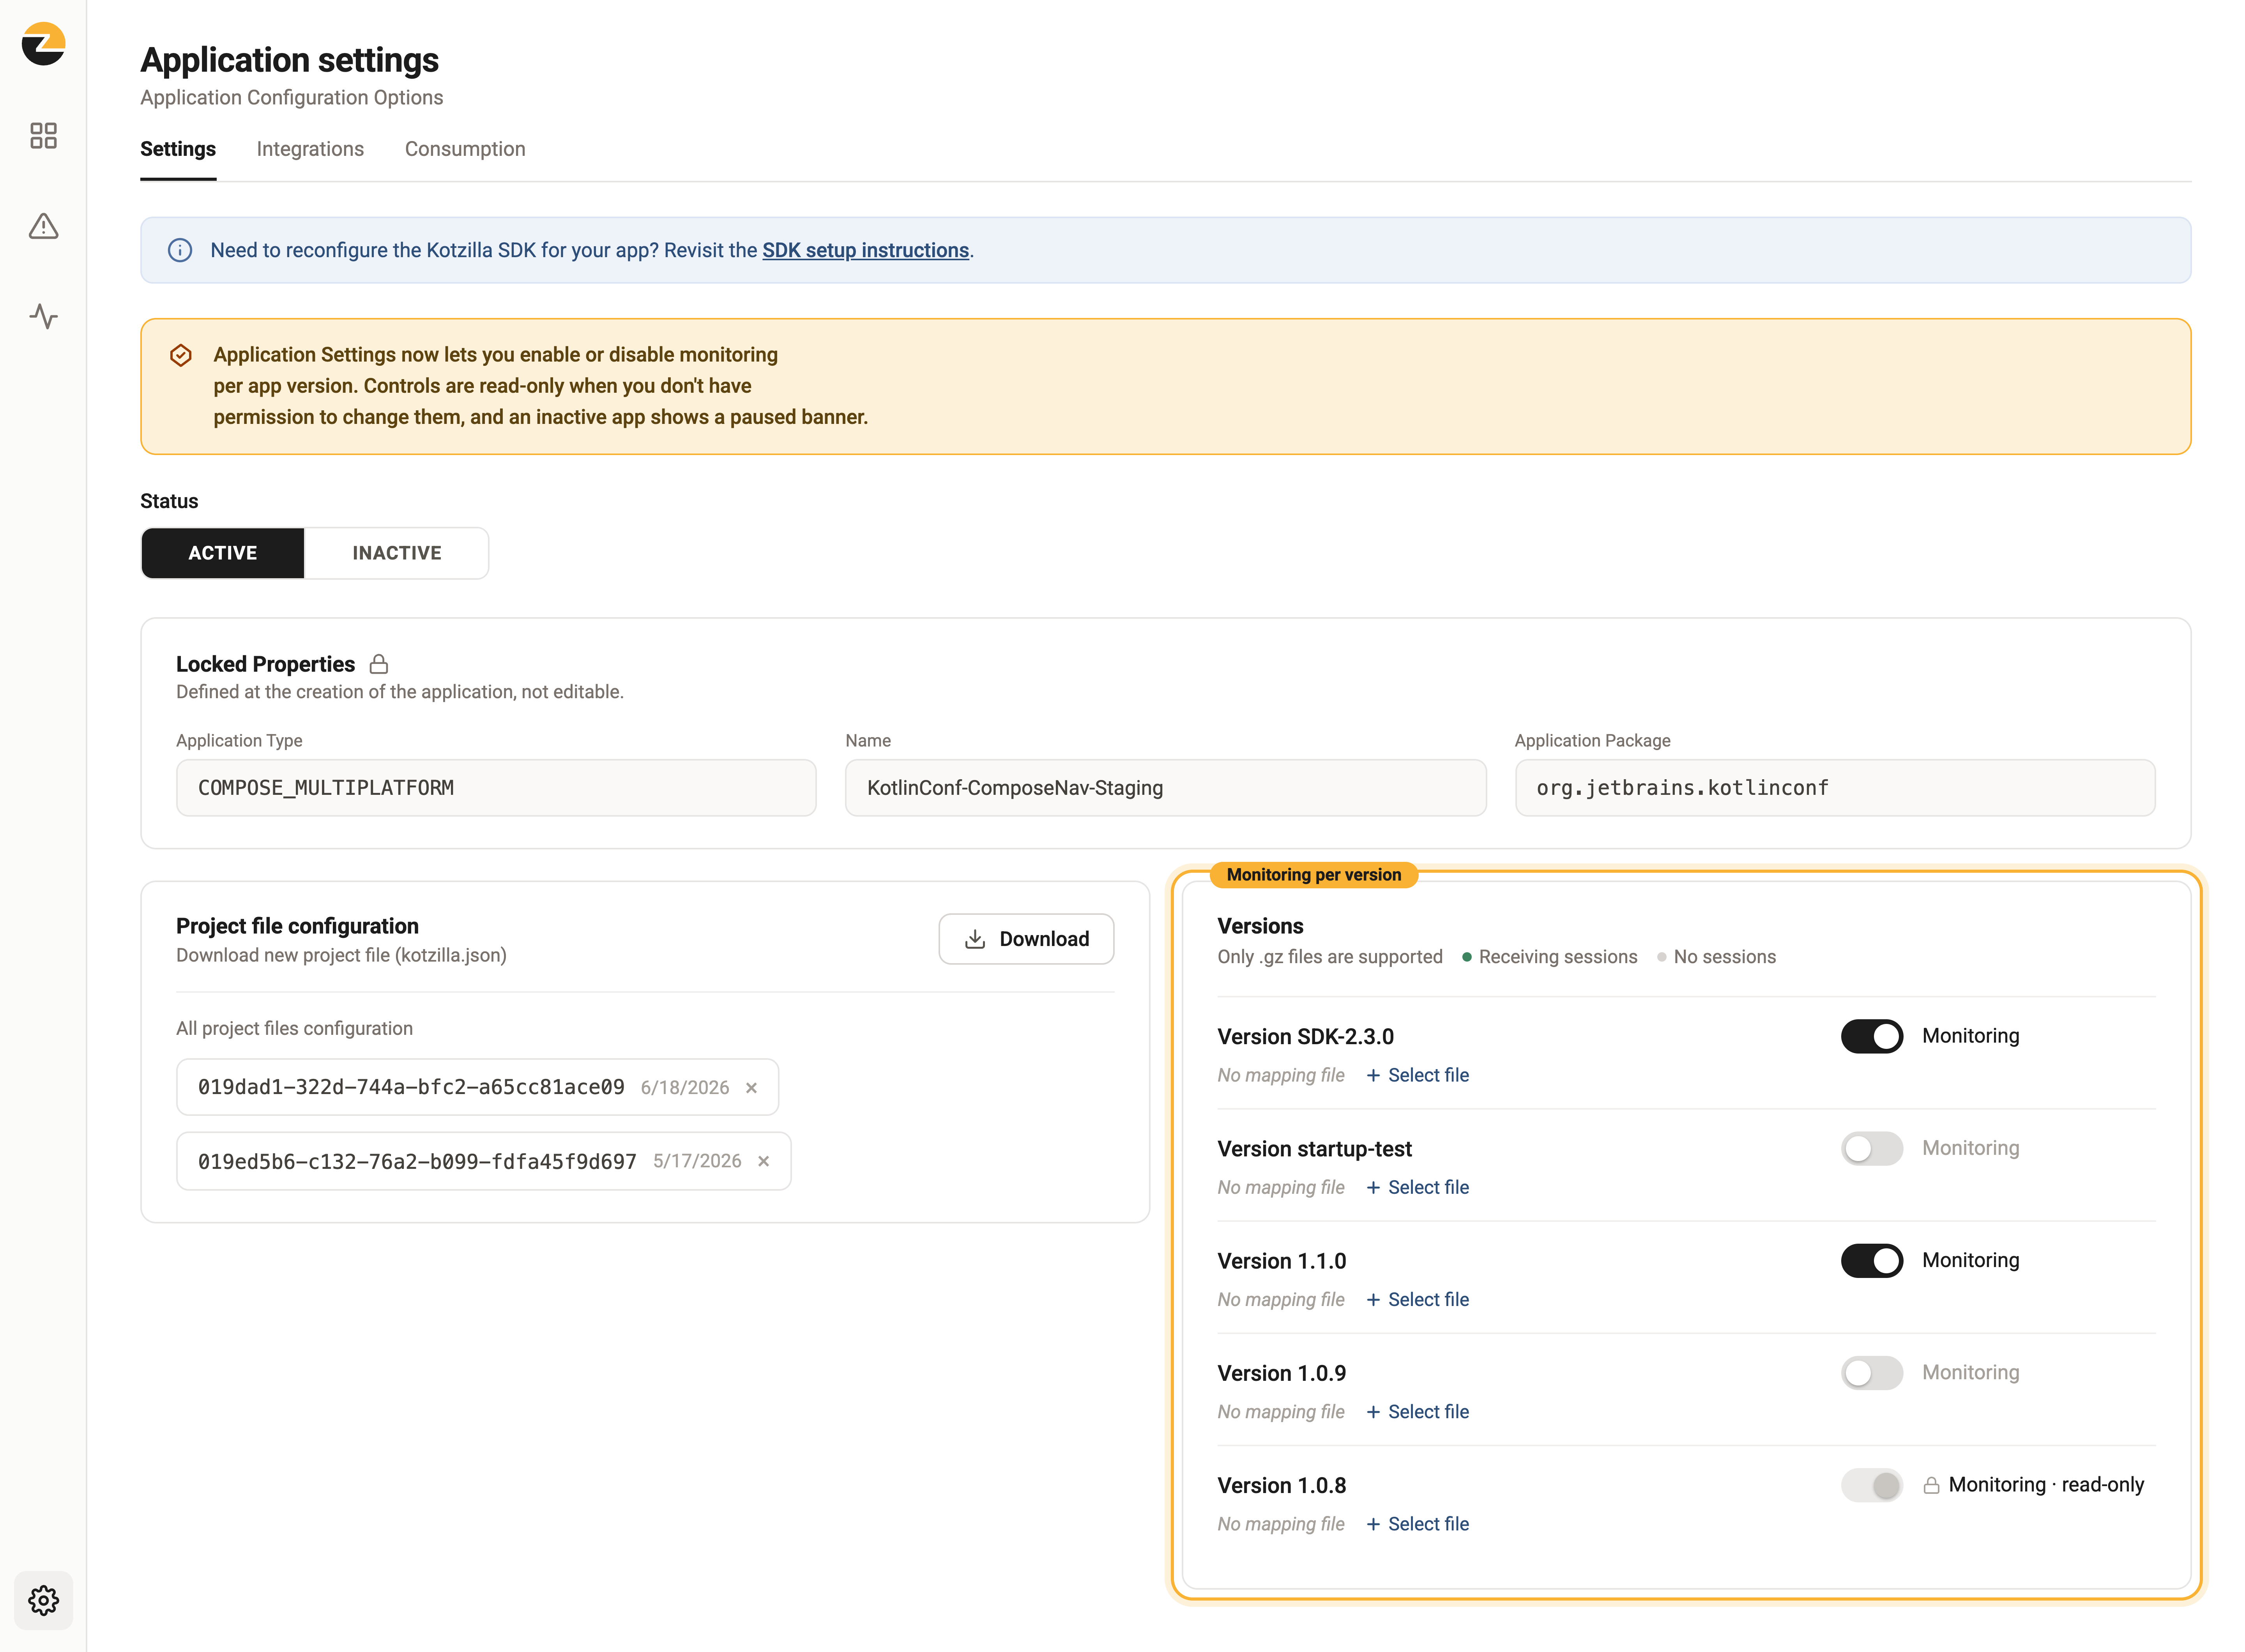This screenshot has width=2245, height=1652.
Task: Switch to the Settings tab
Action: point(178,149)
